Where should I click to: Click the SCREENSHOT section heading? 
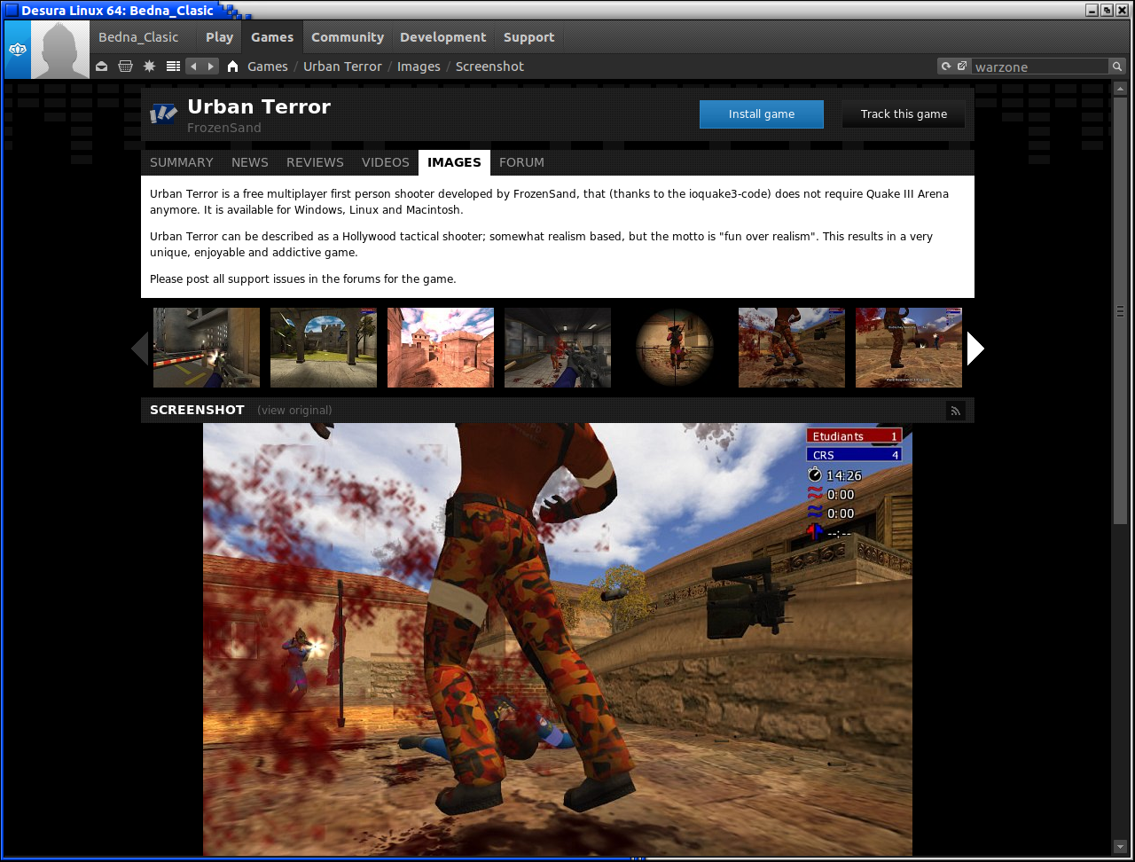coord(197,410)
